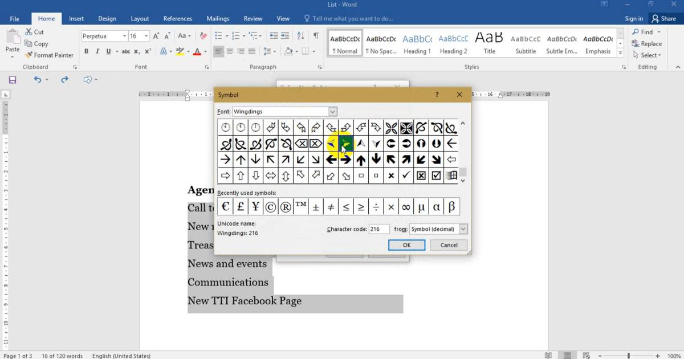Expand the 'from' Symbol (decimal) dropdown

pyautogui.click(x=462, y=229)
